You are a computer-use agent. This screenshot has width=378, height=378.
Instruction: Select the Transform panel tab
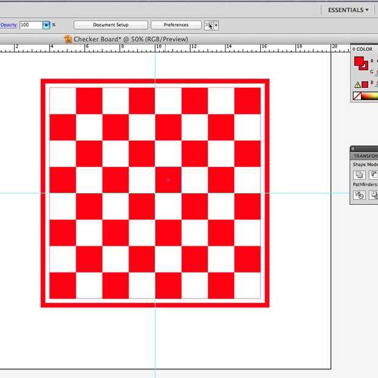point(366,155)
